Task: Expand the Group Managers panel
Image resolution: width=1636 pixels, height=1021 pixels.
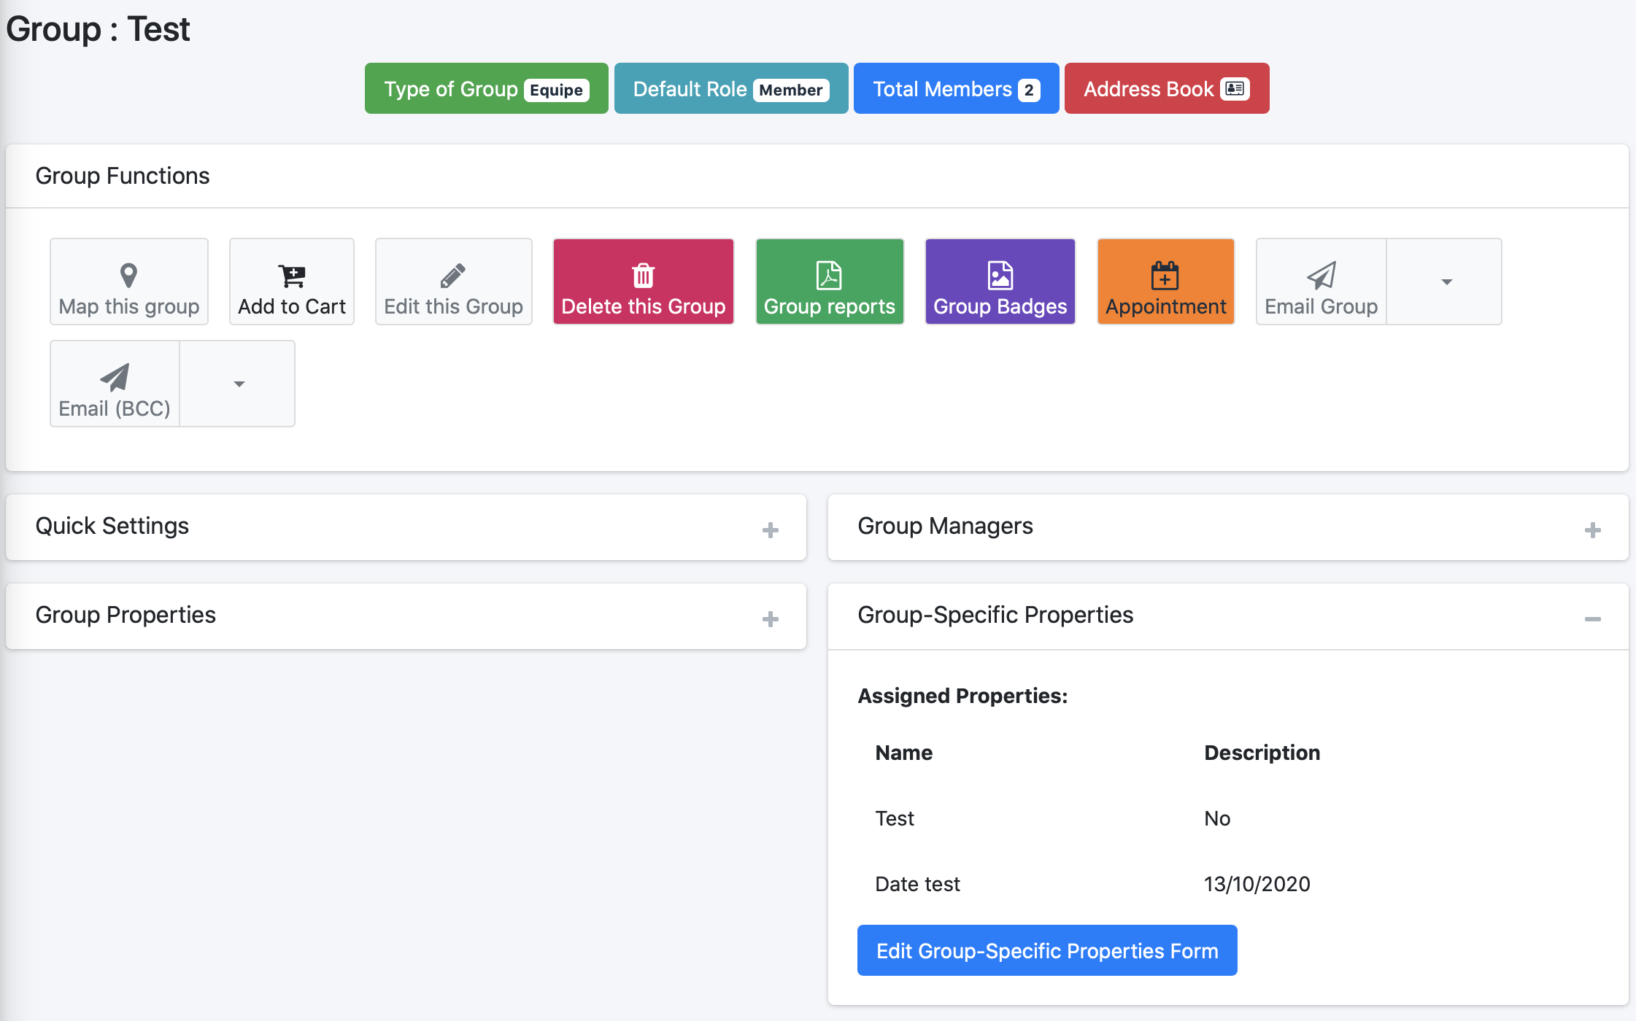Action: [x=1593, y=530]
